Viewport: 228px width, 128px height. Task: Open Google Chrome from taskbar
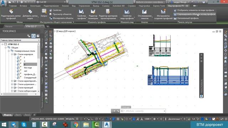tap(76, 124)
